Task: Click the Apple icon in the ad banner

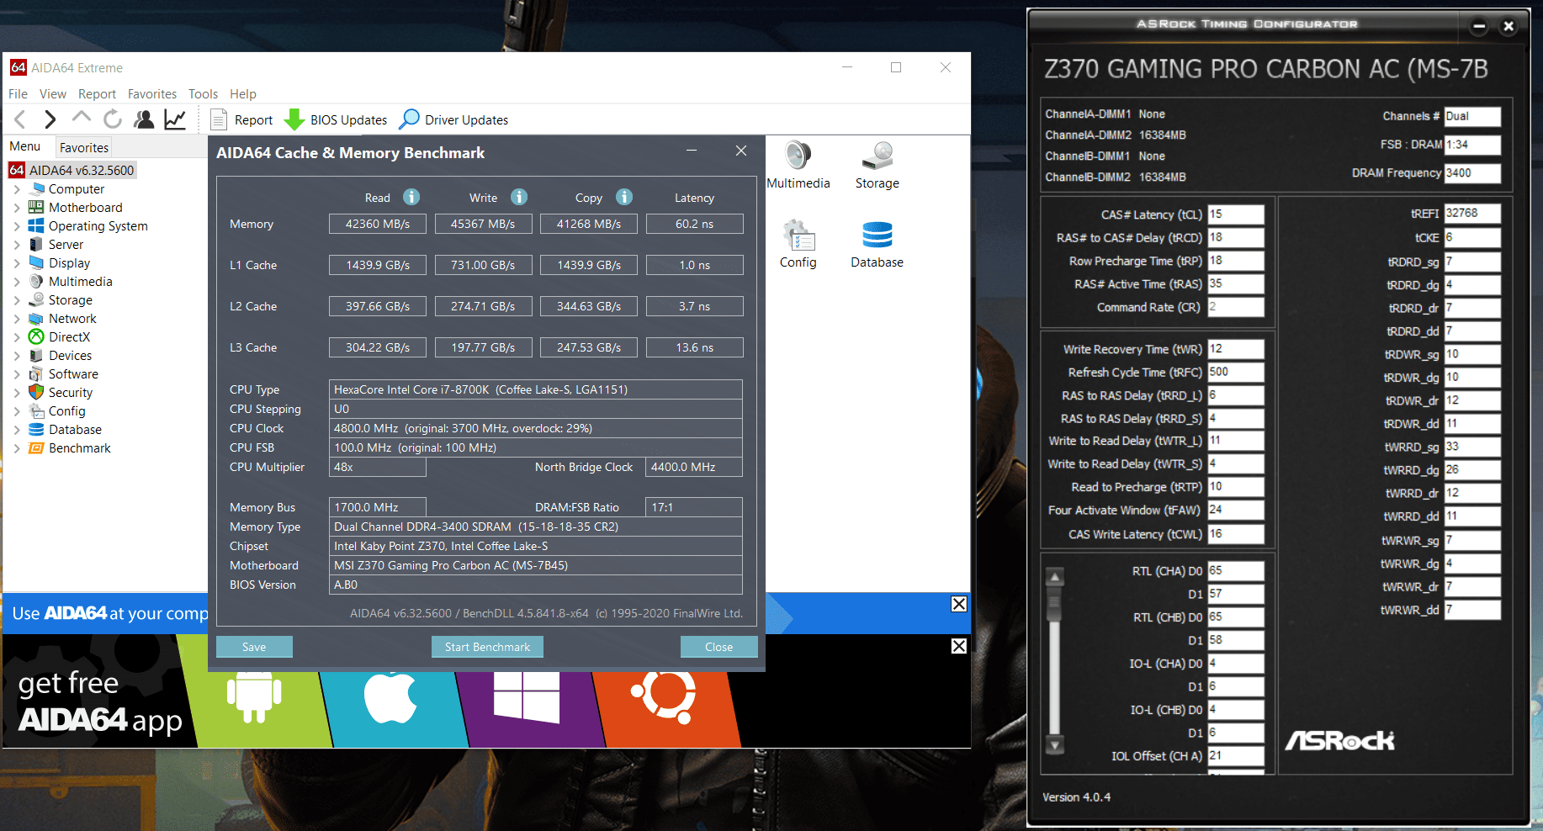Action: tap(391, 696)
